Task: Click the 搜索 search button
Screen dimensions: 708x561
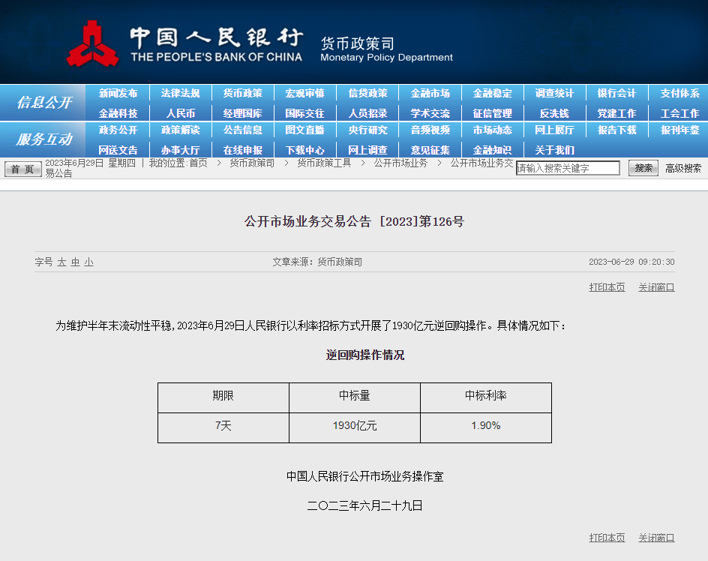Action: pyautogui.click(x=643, y=168)
